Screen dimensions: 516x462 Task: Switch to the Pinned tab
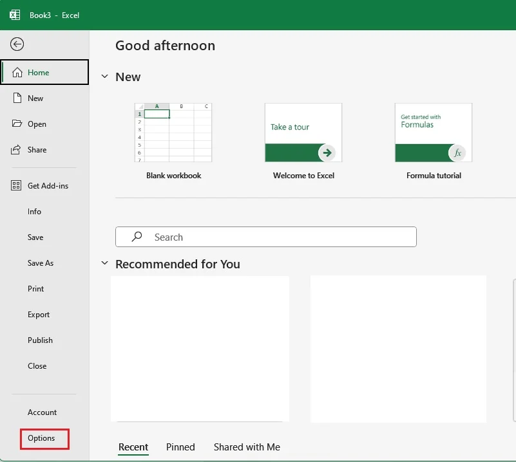coord(180,447)
